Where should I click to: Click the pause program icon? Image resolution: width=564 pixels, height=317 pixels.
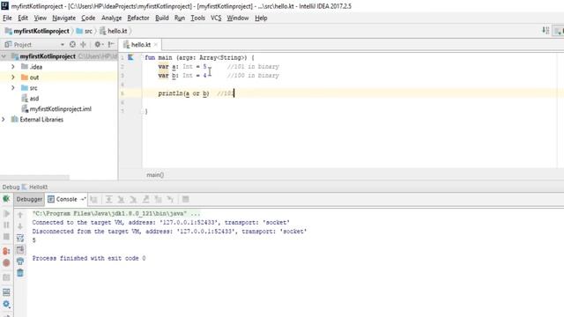tap(6, 225)
